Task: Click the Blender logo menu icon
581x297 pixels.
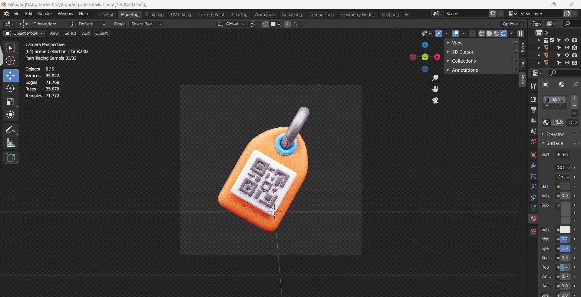Action: coord(6,14)
